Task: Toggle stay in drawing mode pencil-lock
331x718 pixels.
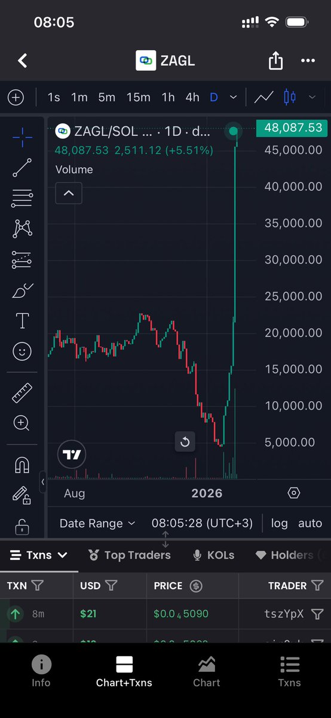Action: (x=22, y=495)
